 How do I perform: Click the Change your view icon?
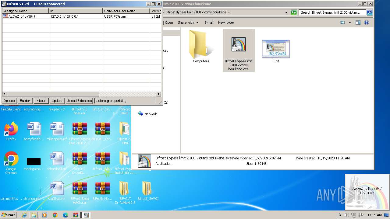click(342, 23)
